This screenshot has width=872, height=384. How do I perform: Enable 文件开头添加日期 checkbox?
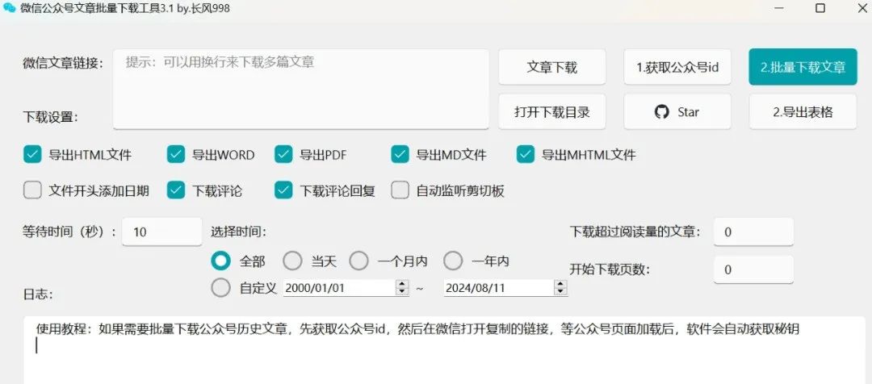pos(32,190)
